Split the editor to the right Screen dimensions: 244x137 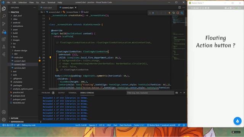180,8
